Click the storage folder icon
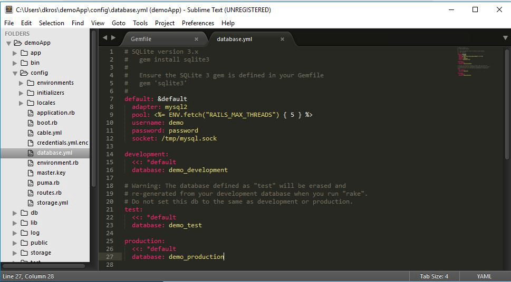 (24, 253)
